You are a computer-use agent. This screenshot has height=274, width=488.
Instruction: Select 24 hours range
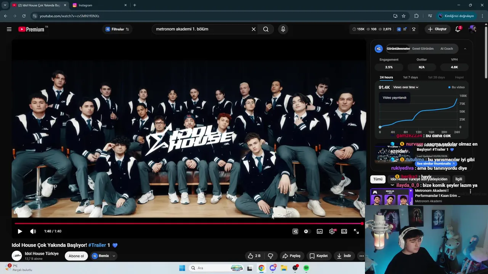coord(386,77)
